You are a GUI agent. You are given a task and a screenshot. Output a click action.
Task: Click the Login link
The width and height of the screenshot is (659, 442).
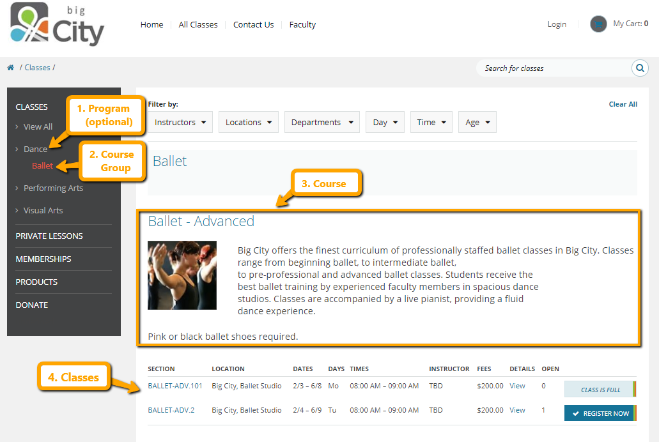[x=557, y=24]
